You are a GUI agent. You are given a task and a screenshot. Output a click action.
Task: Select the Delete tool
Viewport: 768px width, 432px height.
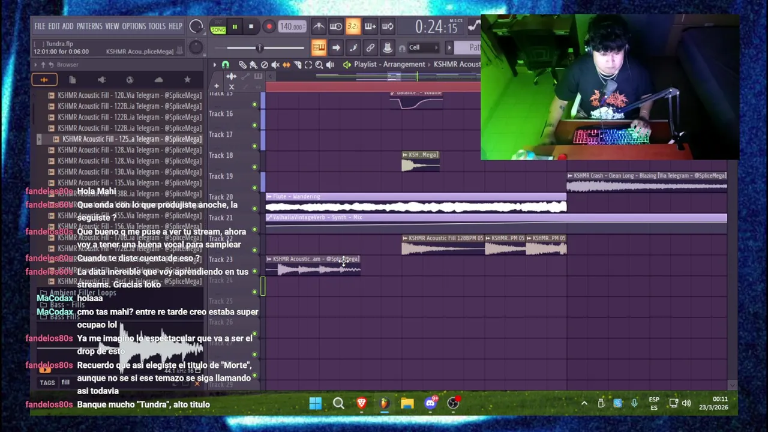pyautogui.click(x=264, y=65)
